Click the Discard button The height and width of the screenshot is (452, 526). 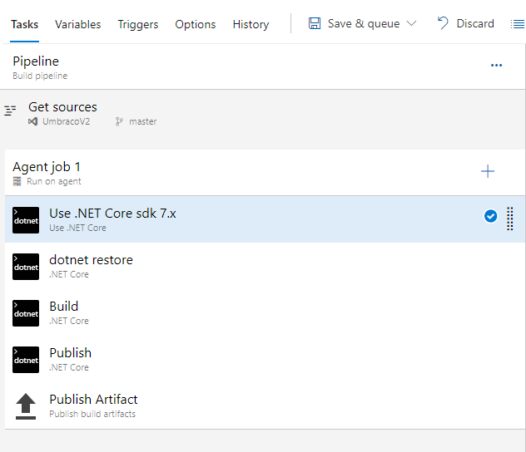pyautogui.click(x=465, y=23)
